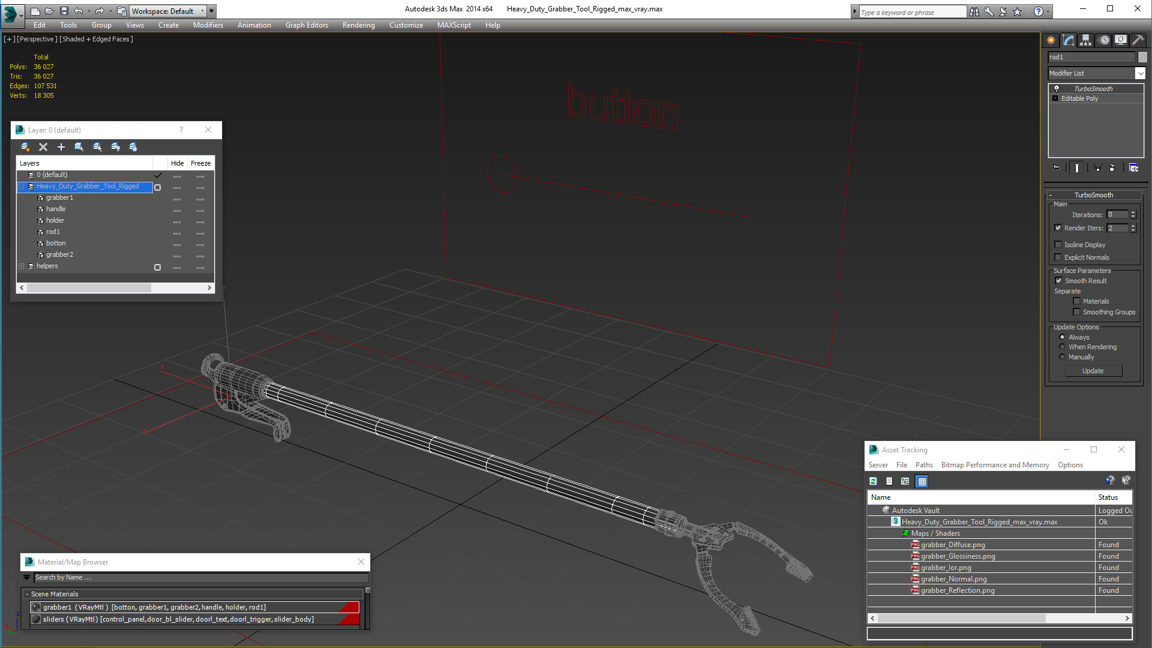1152x648 pixels.
Task: Click Refresh icon in Asset Tracking
Action: point(874,481)
